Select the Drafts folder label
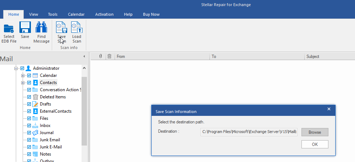This screenshot has height=162, width=355. click(46, 104)
